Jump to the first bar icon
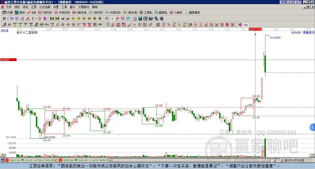Image resolution: width=315 pixels, height=169 pixels. coord(52,19)
